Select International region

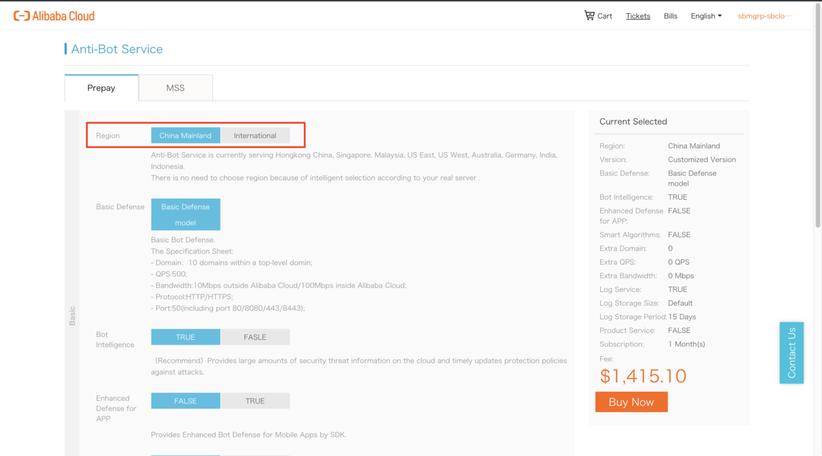(255, 135)
